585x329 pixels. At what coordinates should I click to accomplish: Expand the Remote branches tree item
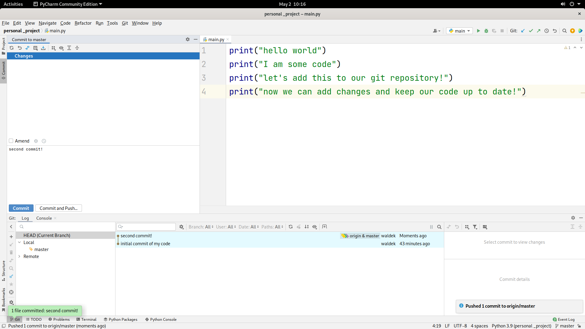(x=19, y=256)
